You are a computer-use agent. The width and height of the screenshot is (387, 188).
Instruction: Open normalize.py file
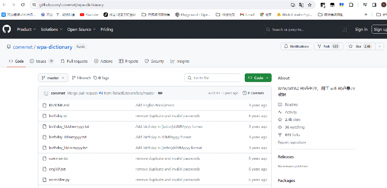click(x=59, y=180)
